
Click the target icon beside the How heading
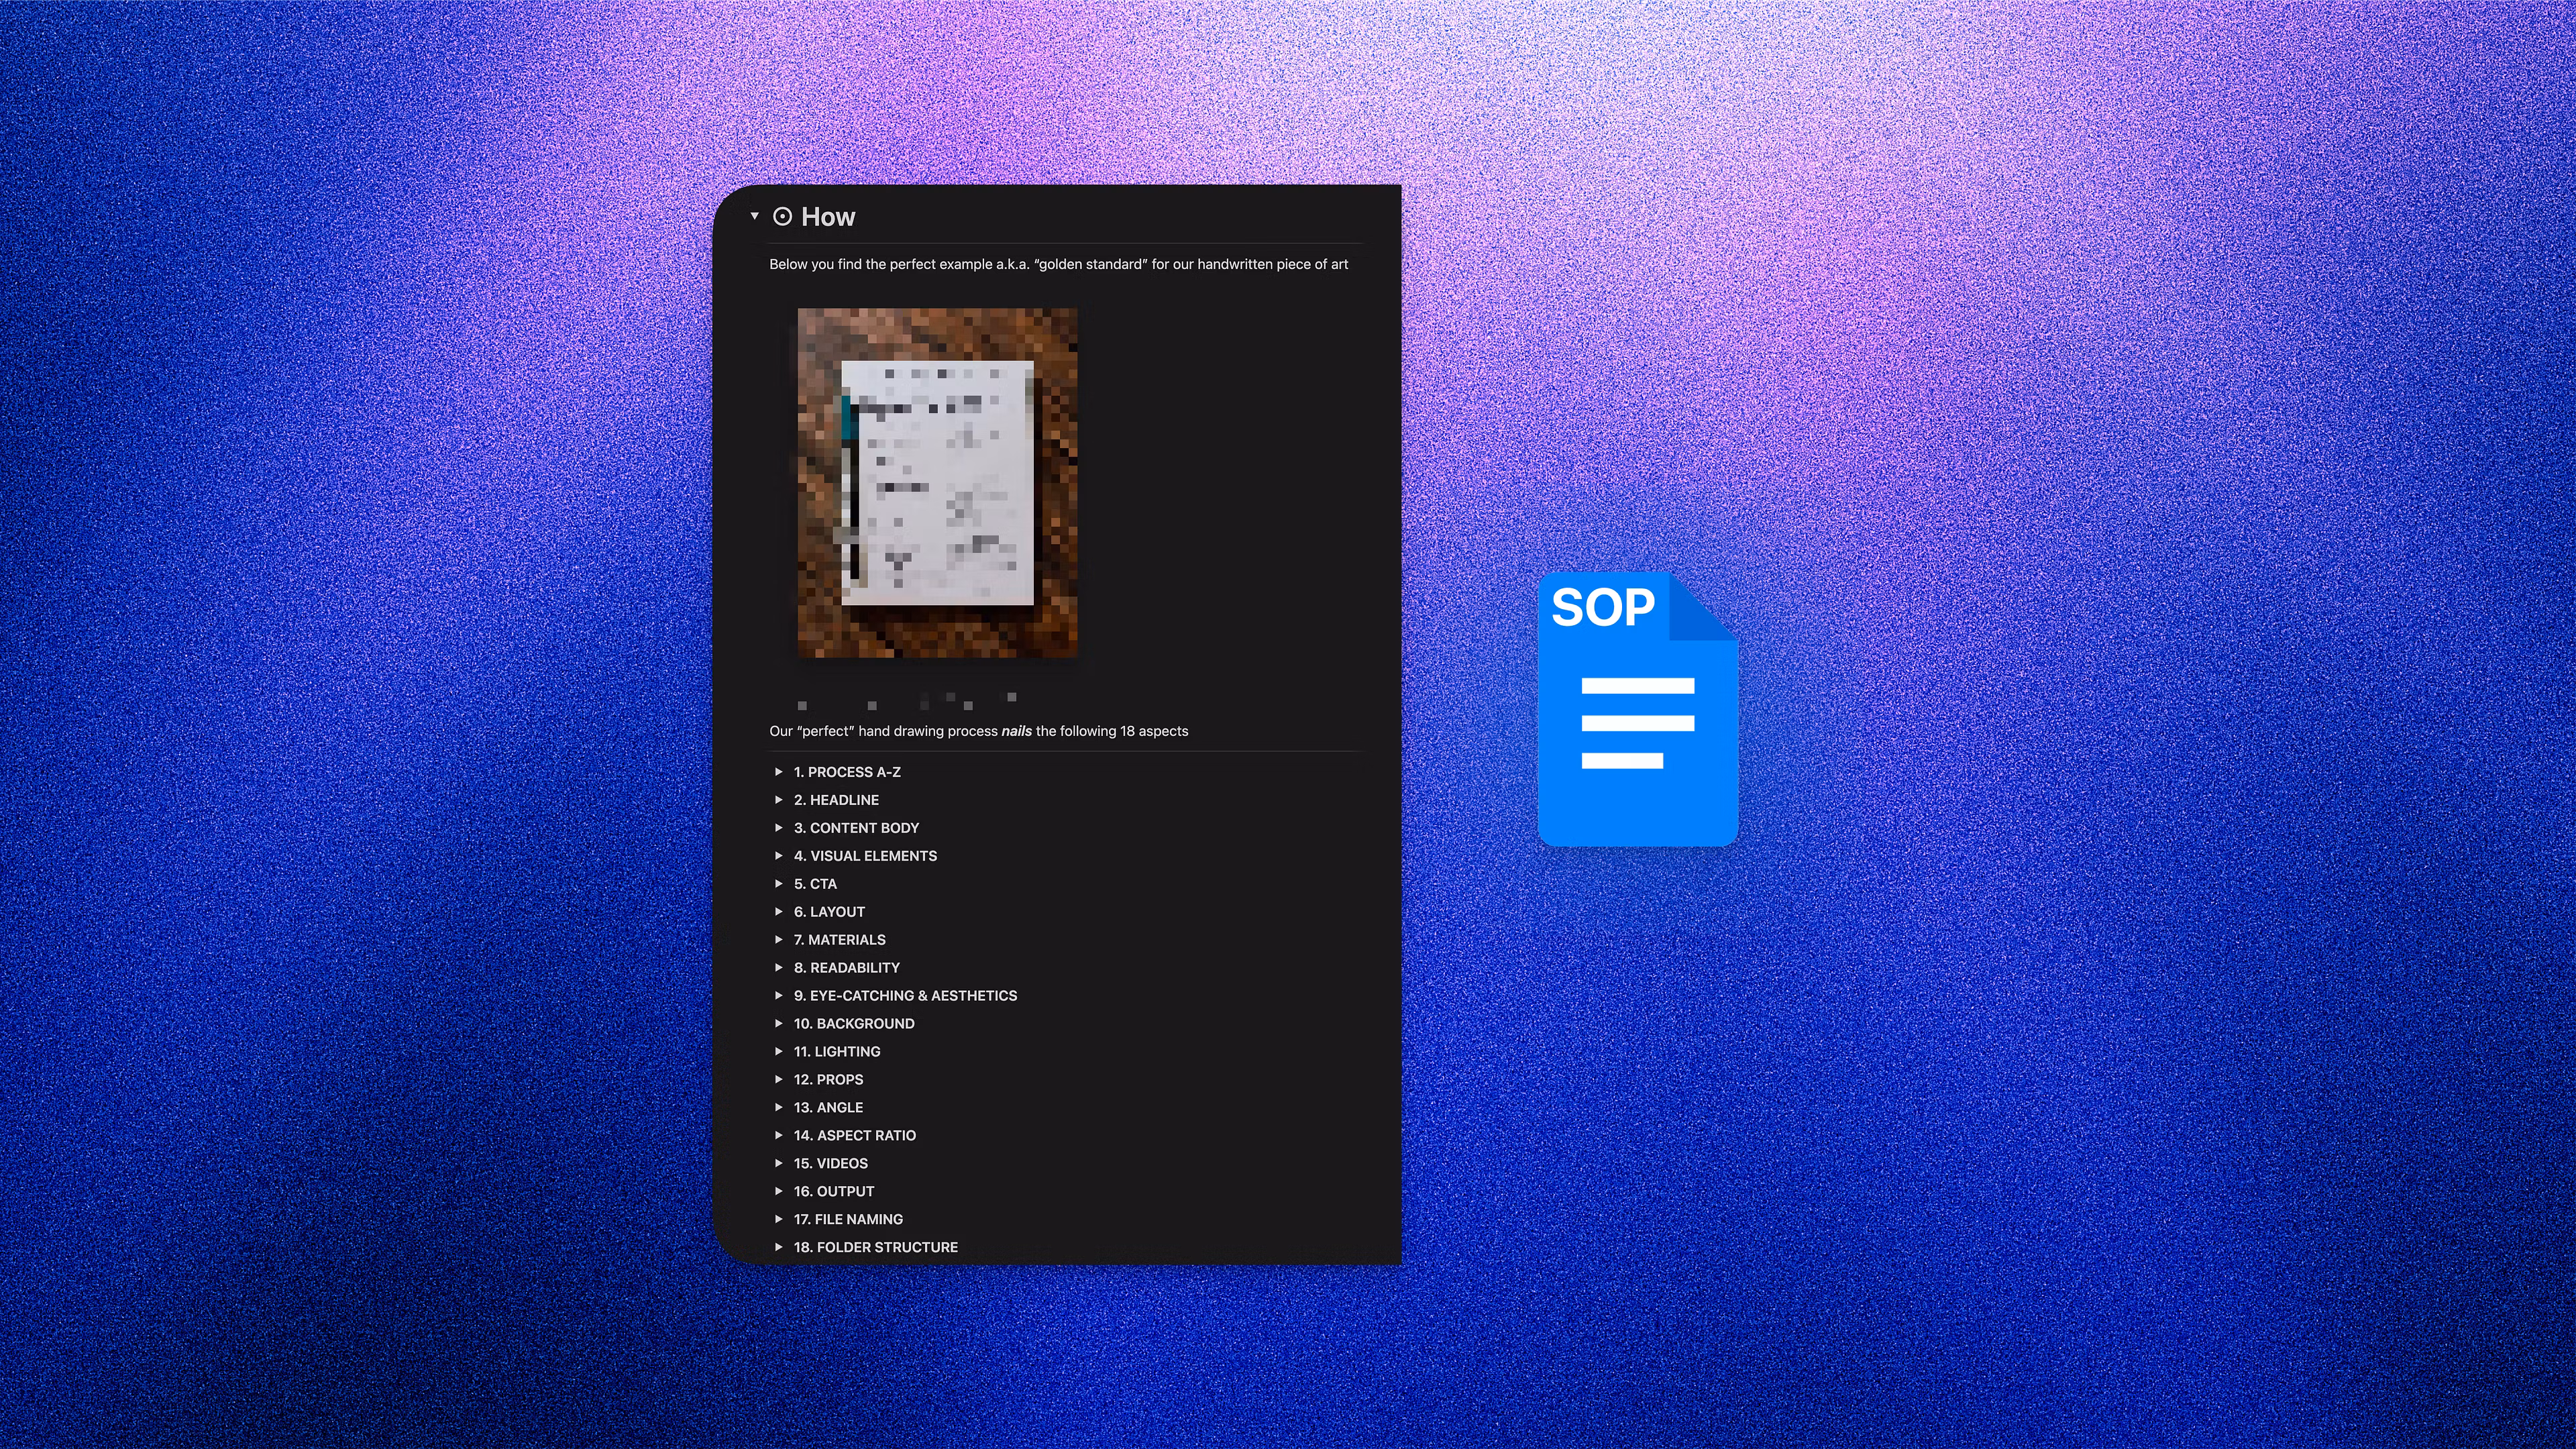pyautogui.click(x=782, y=217)
